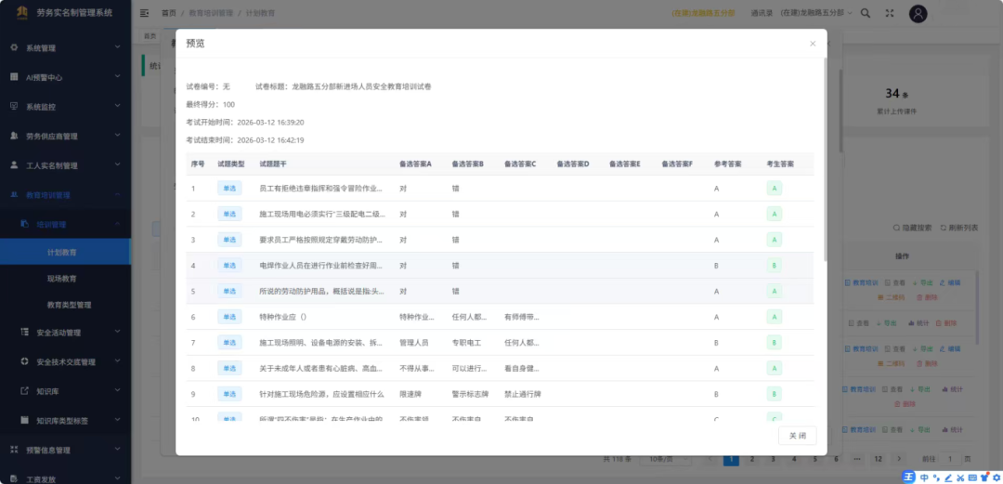Viewport: 1003px width, 484px height.
Task: Click the 关闭 button in preview dialog
Action: [797, 436]
